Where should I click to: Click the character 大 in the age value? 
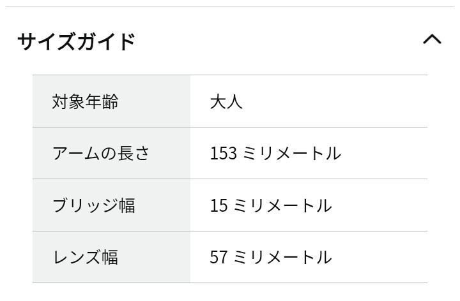click(x=218, y=101)
